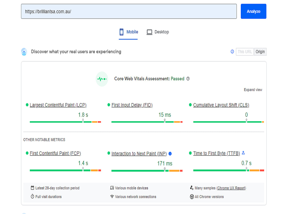Click the 1.8 s LCP value
This screenshot has width=286, height=214.
point(83,115)
